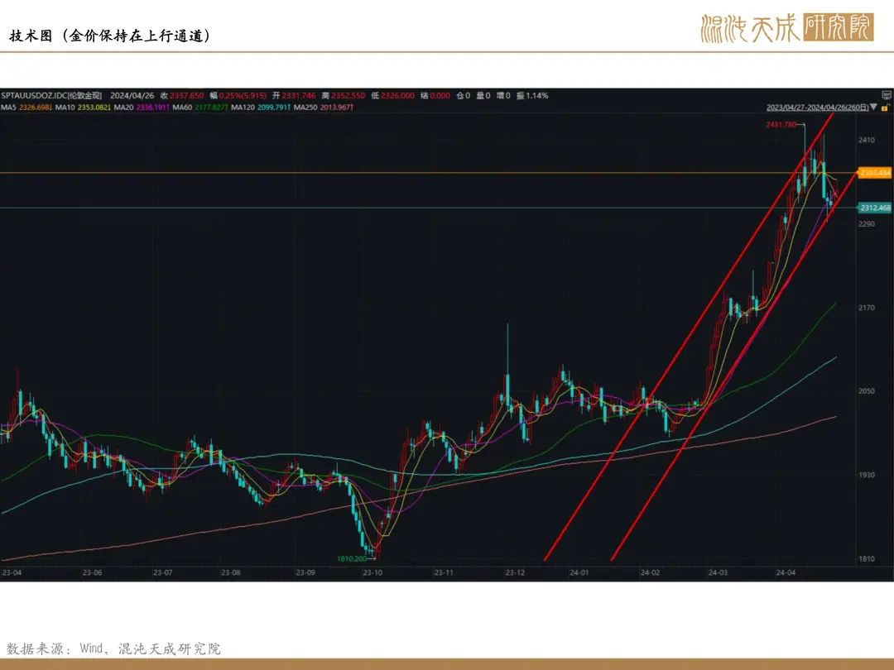The image size is (894, 670).
Task: Click the chart settings icon at top-right corner
Action: point(887,95)
